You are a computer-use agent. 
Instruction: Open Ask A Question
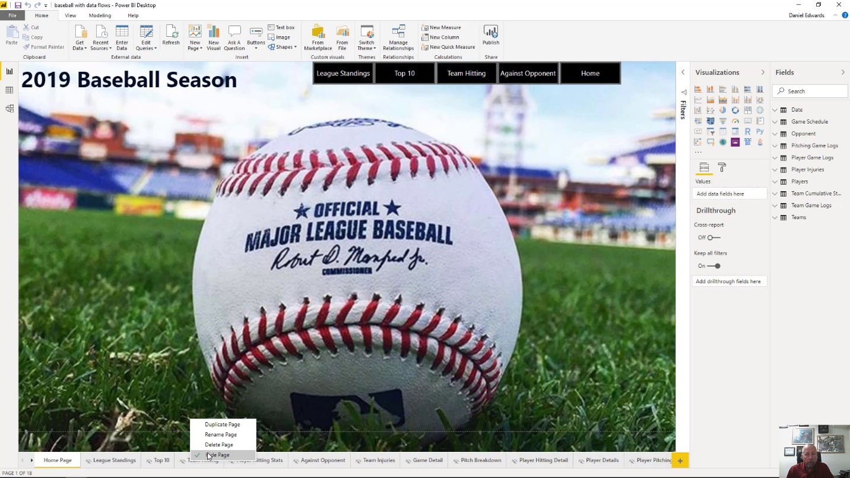234,38
